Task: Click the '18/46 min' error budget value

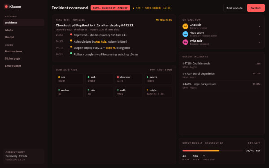Action: coord(253,151)
